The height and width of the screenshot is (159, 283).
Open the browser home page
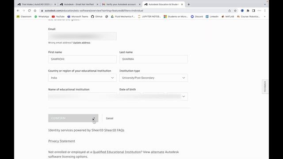coord(35,11)
